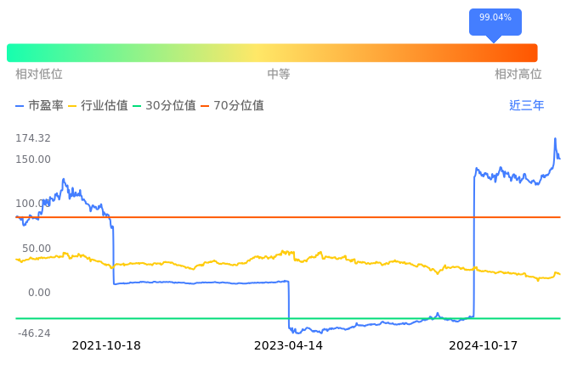Click the 99.04% percentile bubble

pyautogui.click(x=495, y=18)
